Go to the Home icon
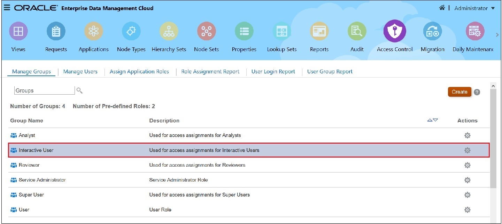This screenshot has width=502, height=224. pos(442,8)
